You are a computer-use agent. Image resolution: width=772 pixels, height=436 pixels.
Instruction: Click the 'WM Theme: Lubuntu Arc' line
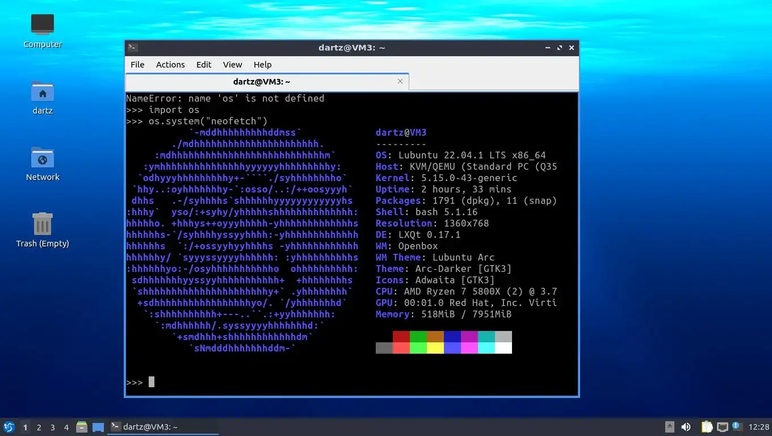(x=435, y=257)
